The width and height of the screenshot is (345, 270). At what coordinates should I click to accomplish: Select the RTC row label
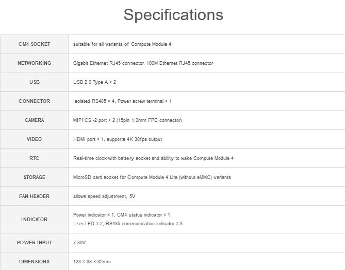(35, 158)
